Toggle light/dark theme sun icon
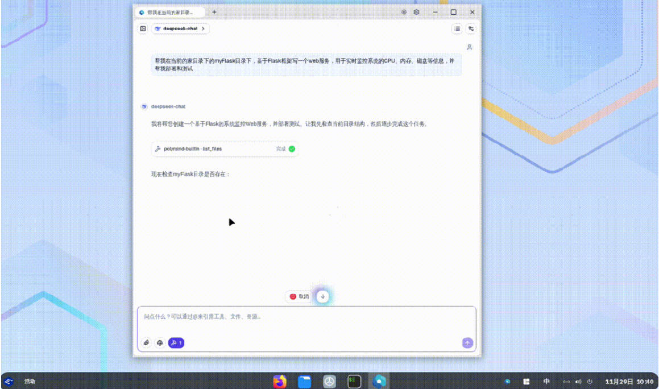659x389 pixels. tap(404, 12)
